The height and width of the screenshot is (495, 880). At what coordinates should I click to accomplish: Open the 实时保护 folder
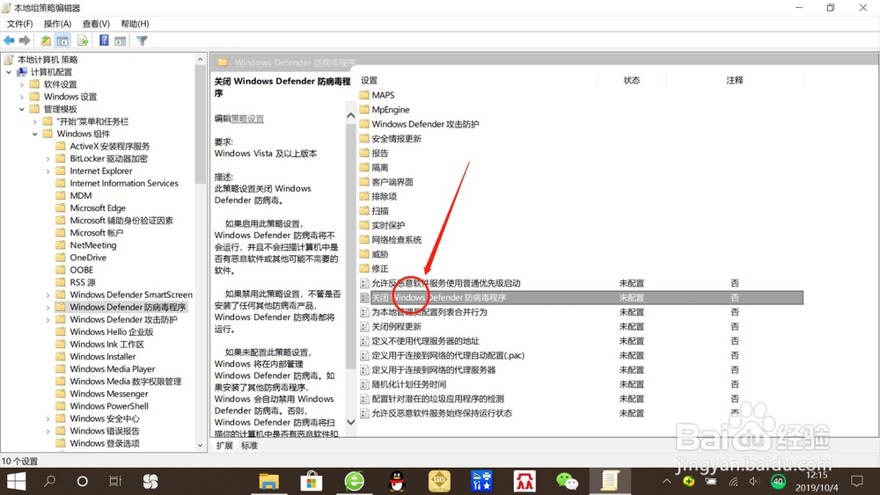pyautogui.click(x=388, y=225)
